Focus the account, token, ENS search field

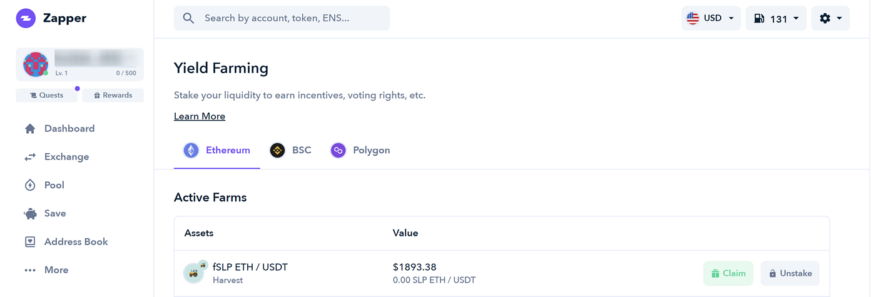click(282, 18)
